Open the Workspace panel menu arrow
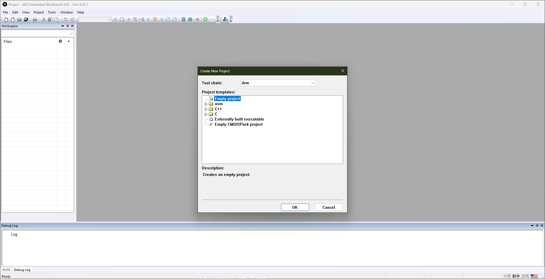 pyautogui.click(x=63, y=26)
